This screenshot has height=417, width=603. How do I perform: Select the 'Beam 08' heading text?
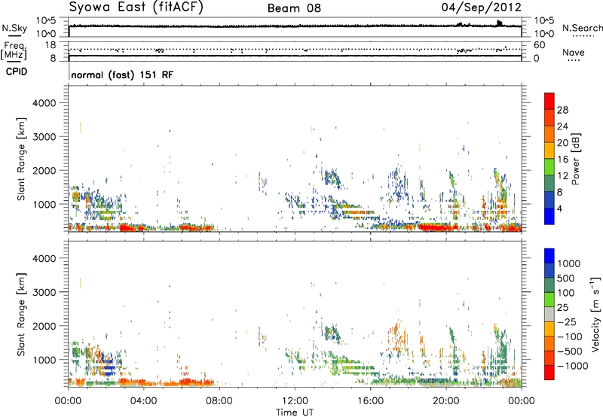tap(294, 8)
